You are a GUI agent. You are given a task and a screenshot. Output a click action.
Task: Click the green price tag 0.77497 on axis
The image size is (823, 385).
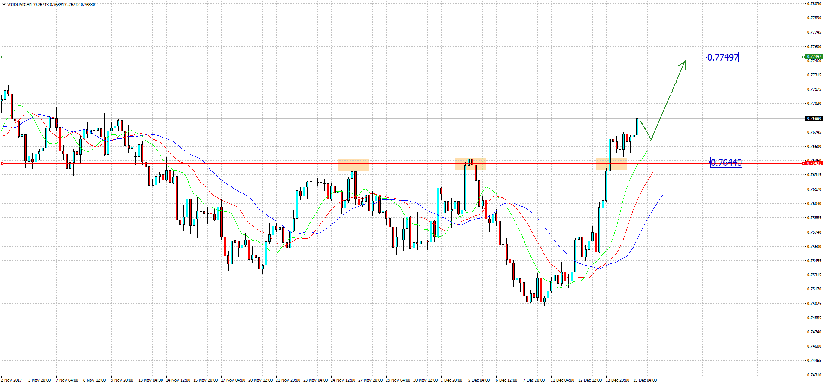tap(814, 57)
